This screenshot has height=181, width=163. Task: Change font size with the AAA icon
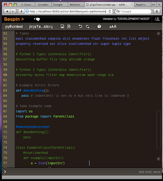pos(113,27)
